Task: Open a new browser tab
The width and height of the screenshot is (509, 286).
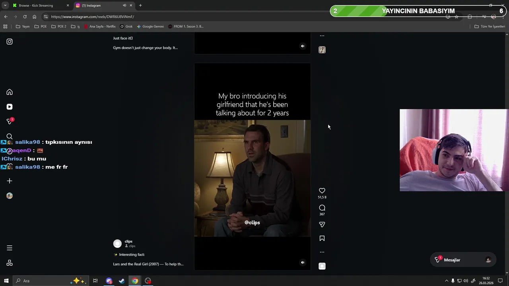Action: point(140,6)
